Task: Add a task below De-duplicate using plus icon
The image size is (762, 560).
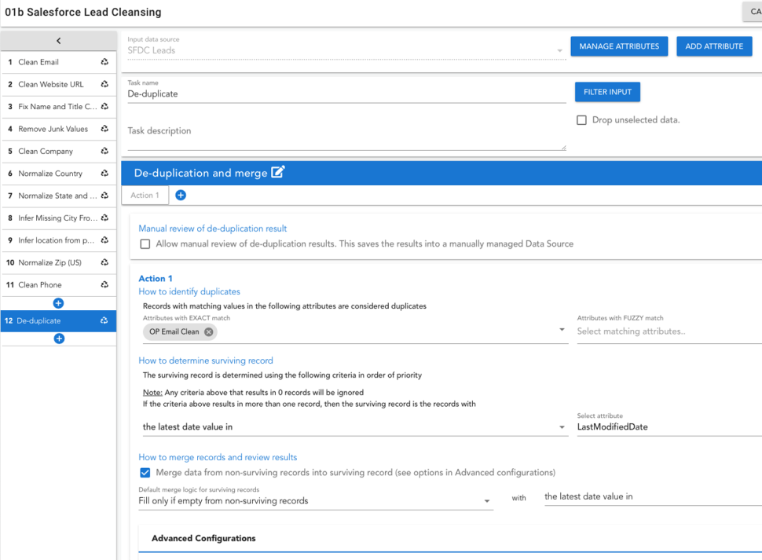Action: [58, 339]
